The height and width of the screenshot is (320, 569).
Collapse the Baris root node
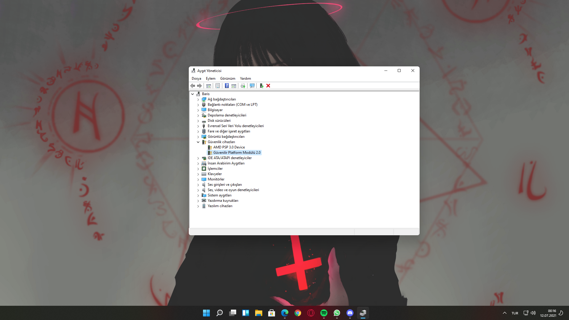pyautogui.click(x=193, y=94)
